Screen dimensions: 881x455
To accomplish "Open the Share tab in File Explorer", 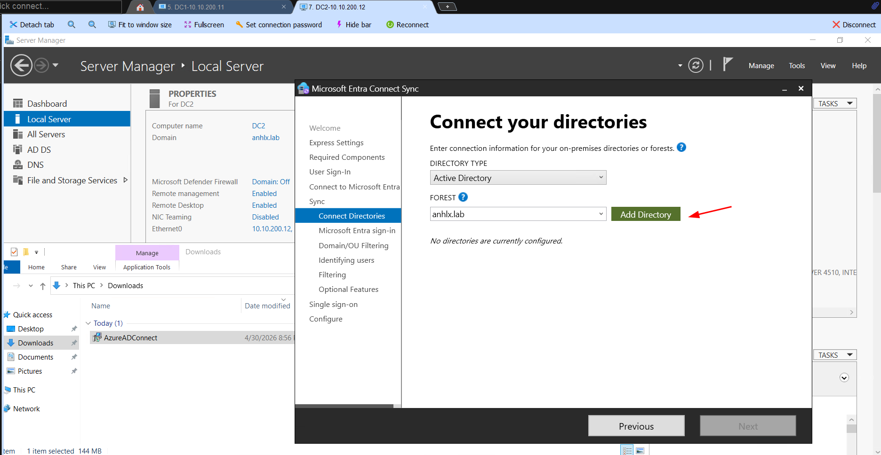I will coord(69,267).
